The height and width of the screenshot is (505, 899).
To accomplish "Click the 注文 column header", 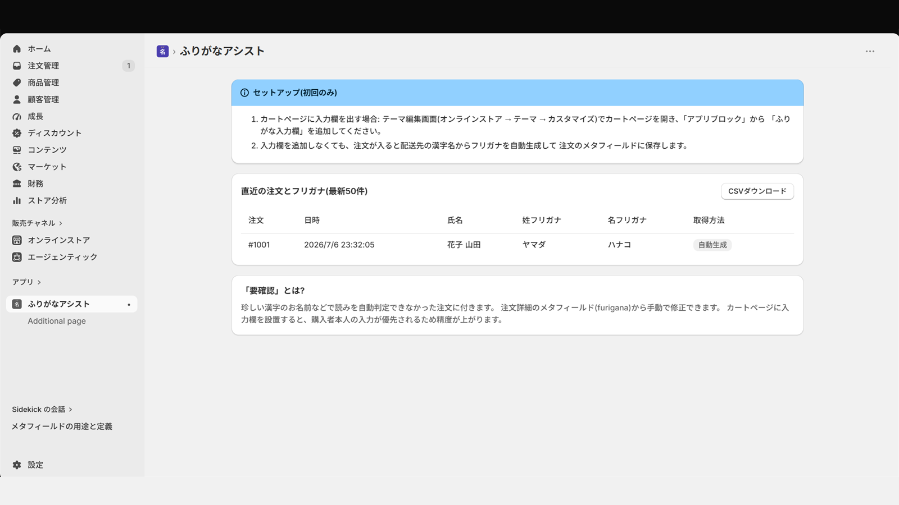I will click(256, 220).
